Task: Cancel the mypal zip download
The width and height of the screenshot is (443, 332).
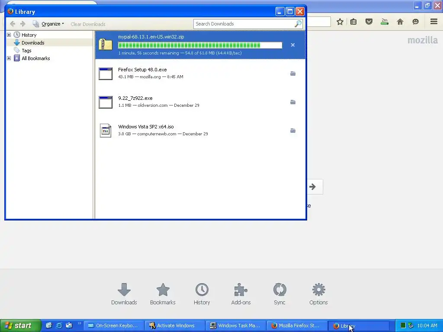Action: [x=293, y=45]
